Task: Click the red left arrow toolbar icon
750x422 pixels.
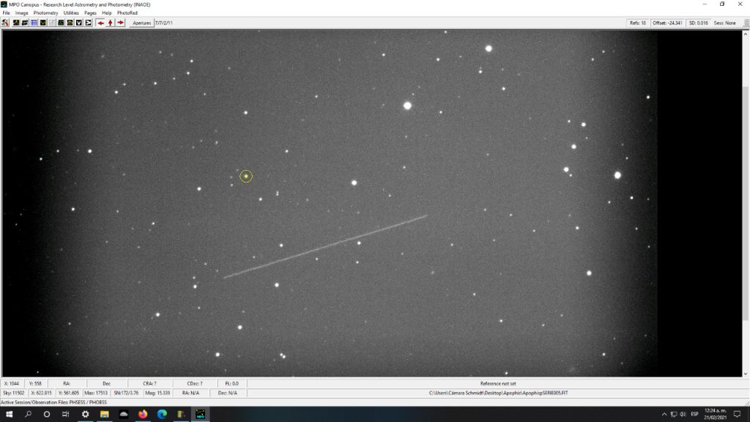Action: (x=100, y=23)
